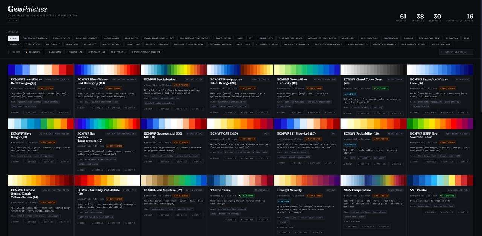Click ECMWF Cloud Cover Grey palette strip
Image resolution: width=482 pixels, height=236 pixels.
(374, 70)
